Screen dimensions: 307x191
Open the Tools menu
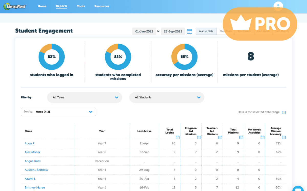coord(81,6)
